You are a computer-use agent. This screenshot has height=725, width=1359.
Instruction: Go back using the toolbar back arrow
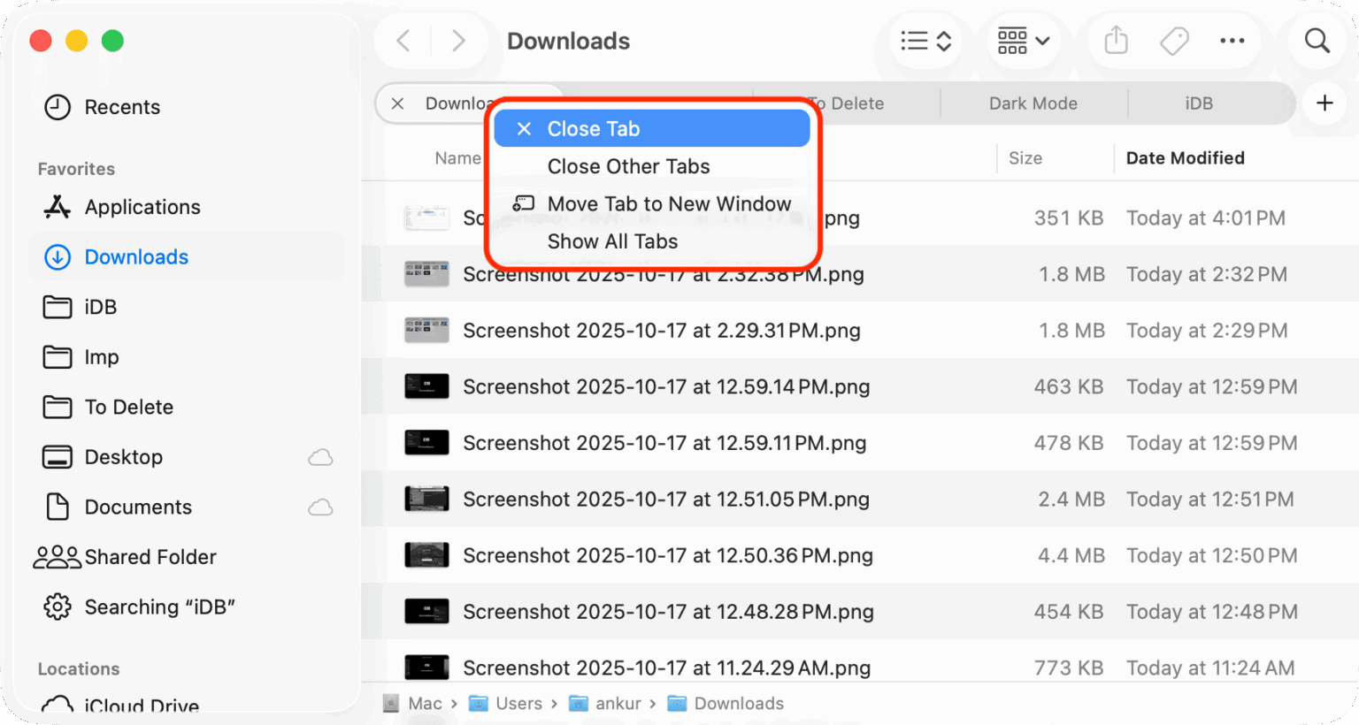pos(403,41)
